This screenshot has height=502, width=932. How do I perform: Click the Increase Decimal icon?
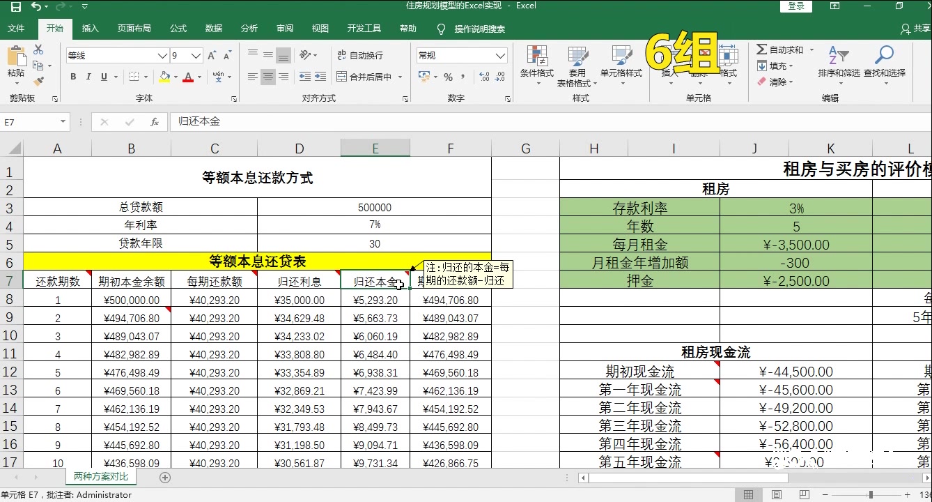tap(483, 77)
